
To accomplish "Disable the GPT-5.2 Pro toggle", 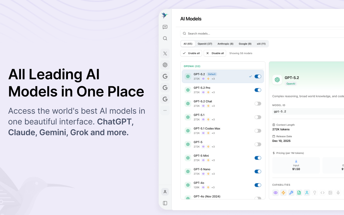I will click(x=257, y=90).
